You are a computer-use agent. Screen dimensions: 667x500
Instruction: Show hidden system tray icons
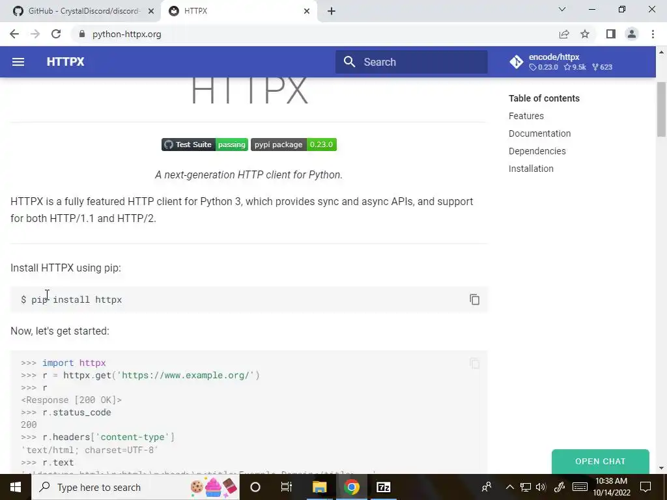(x=509, y=487)
